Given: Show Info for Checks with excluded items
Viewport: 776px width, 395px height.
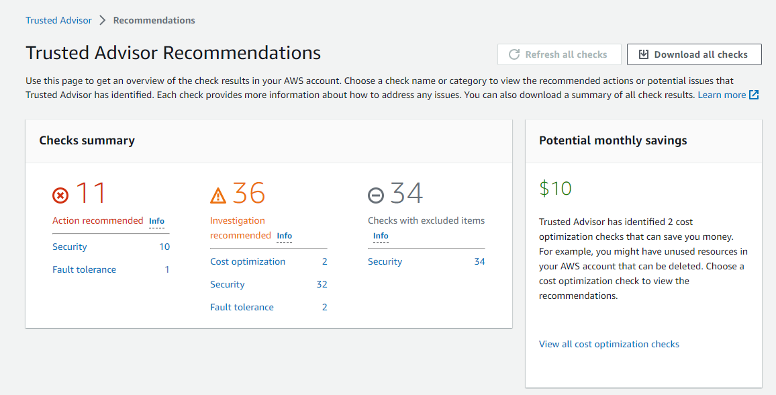Looking at the screenshot, I should [x=381, y=236].
